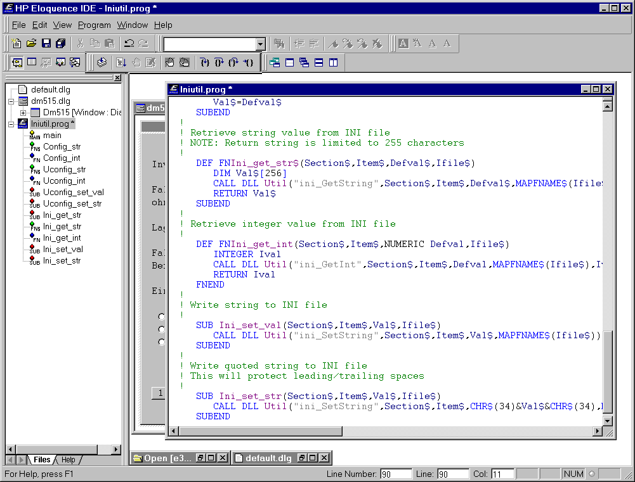
Task: Select Uconfig_int in the tree
Action: (64, 181)
